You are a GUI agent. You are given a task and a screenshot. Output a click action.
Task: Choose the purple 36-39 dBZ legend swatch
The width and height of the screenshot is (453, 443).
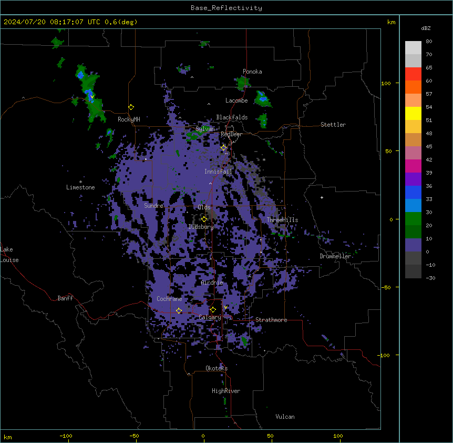point(413,179)
